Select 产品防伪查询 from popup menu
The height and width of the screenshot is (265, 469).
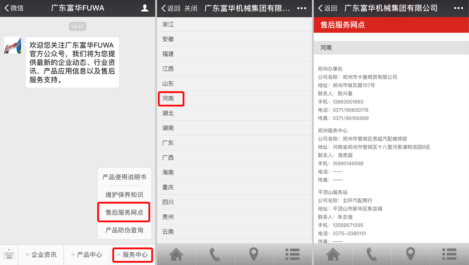coord(124,230)
